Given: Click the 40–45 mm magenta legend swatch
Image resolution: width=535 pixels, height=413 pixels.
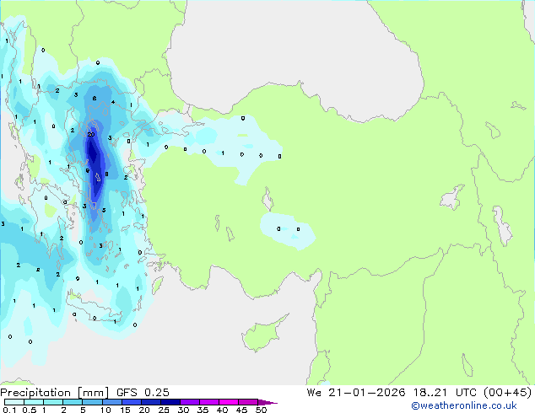Looking at the screenshot, I should pos(229,402).
